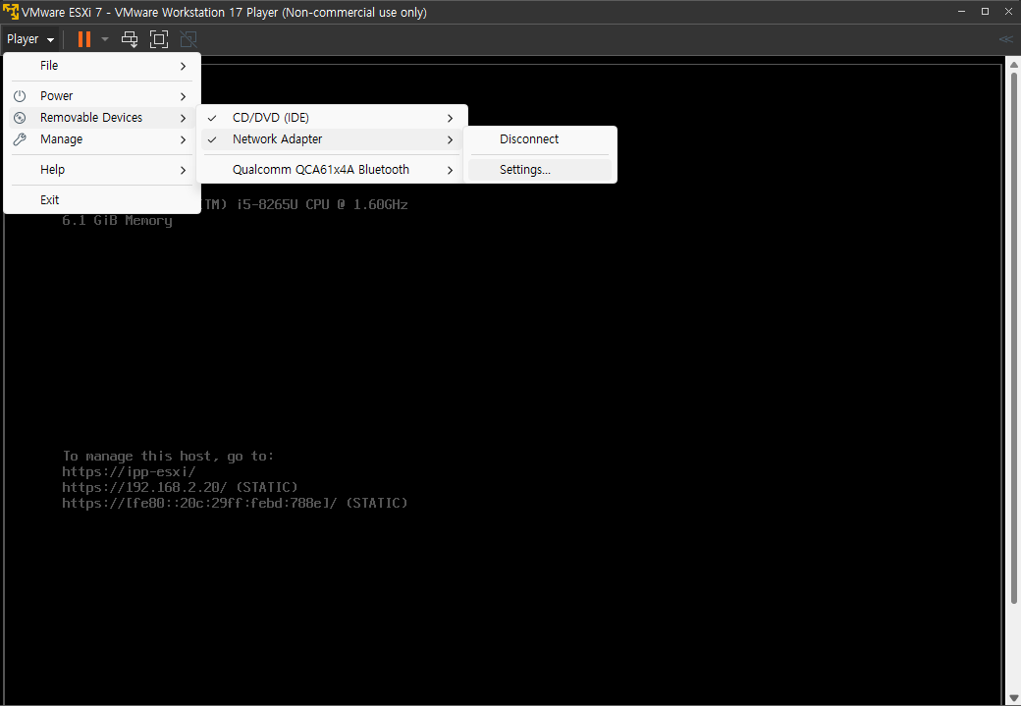Collapse the toolbar with the double-arrow icon
The width and height of the screenshot is (1021, 706).
[1005, 39]
